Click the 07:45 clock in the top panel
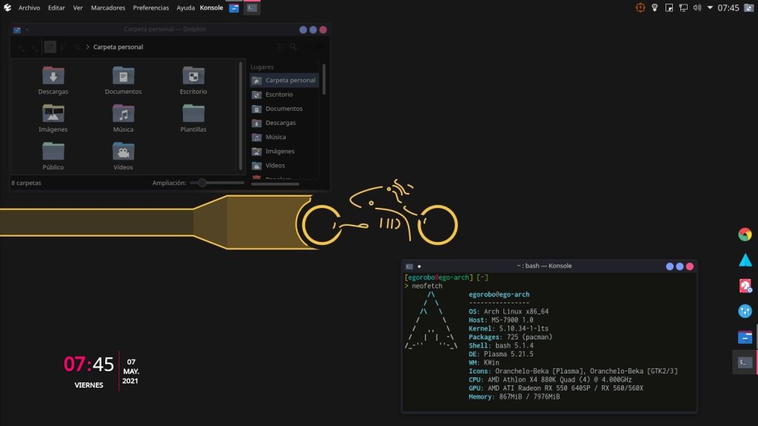758x426 pixels. click(728, 8)
